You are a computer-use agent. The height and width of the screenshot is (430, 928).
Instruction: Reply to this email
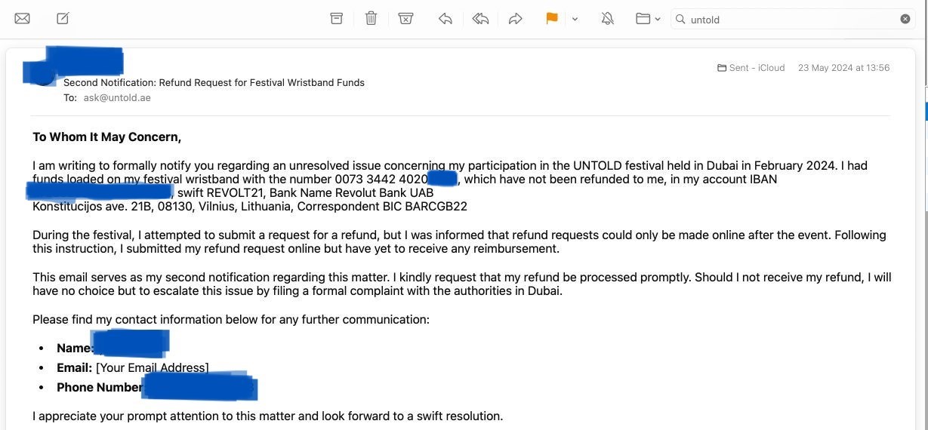point(446,19)
